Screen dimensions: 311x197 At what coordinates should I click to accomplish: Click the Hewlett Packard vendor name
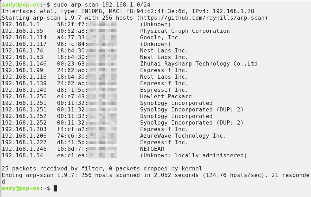click(x=166, y=97)
